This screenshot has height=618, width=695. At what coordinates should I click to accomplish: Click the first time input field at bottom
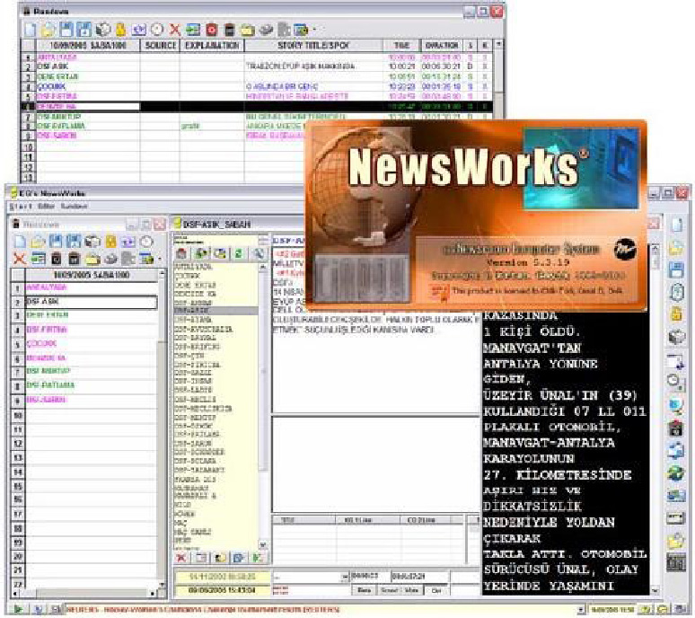pyautogui.click(x=370, y=577)
